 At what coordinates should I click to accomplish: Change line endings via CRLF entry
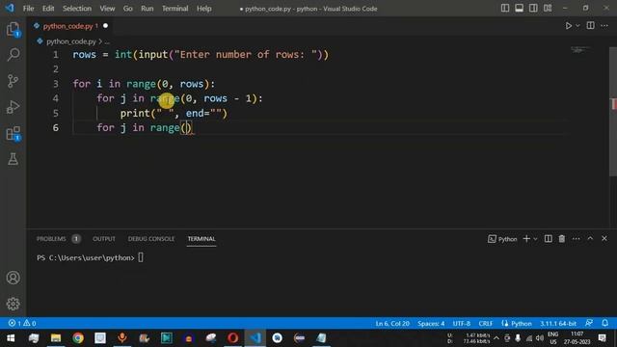tap(486, 324)
